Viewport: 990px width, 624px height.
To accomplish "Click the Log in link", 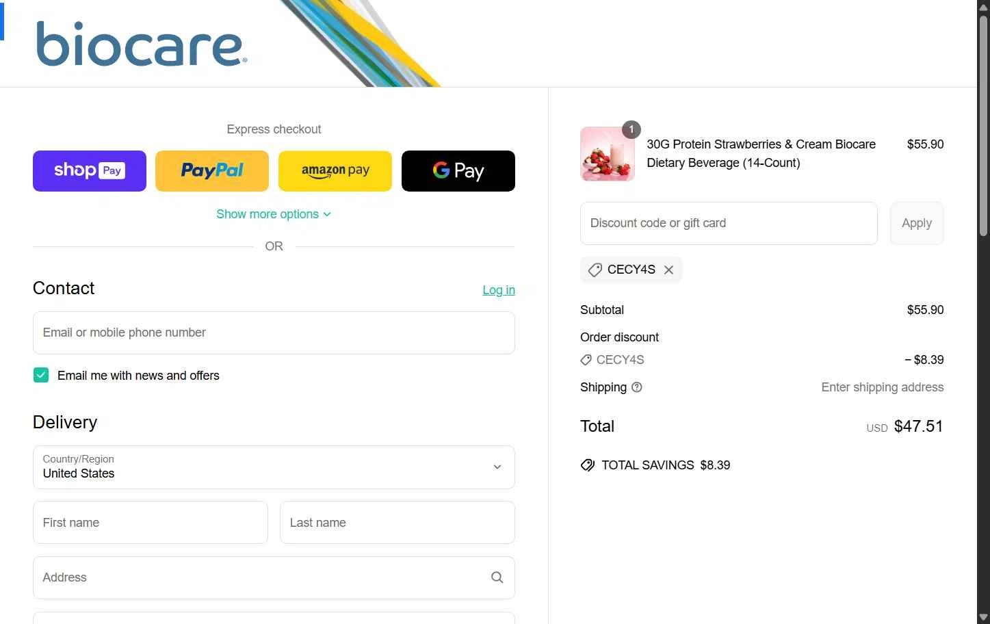I will tap(499, 290).
